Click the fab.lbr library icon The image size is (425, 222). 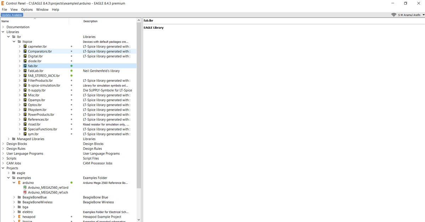(x=25, y=66)
